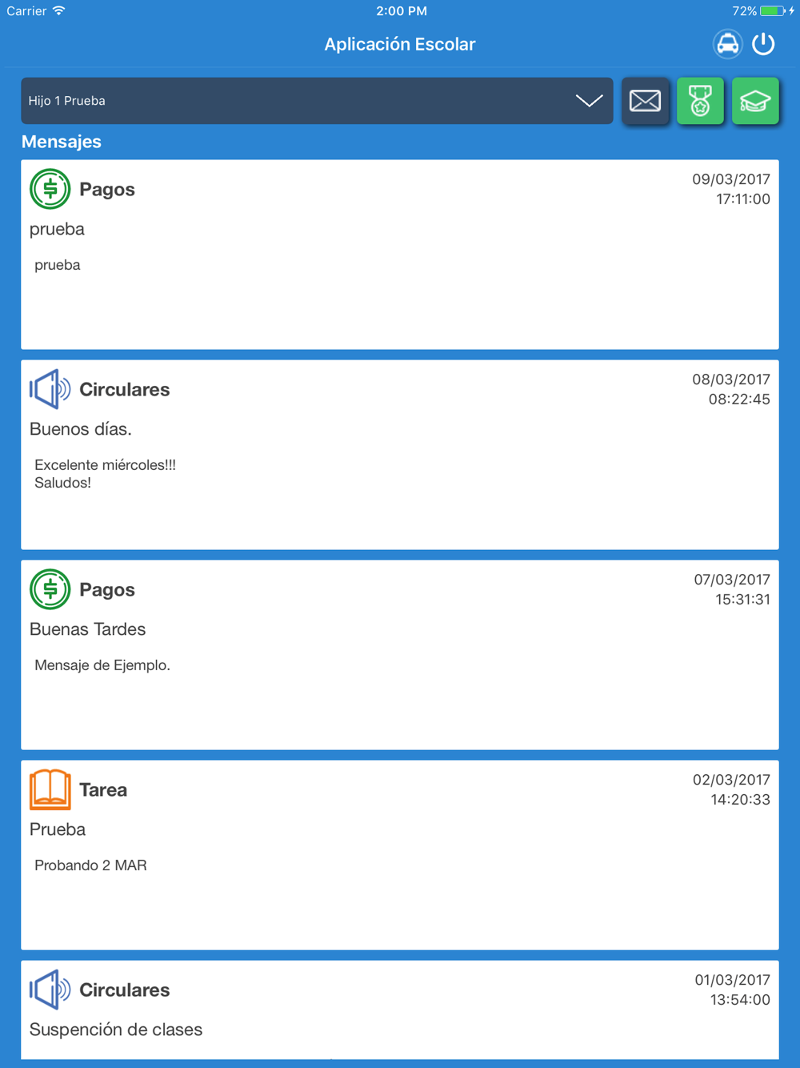Image resolution: width=800 pixels, height=1068 pixels.
Task: Expand the Hijo 1 Prueba dropdown chevron
Action: tap(590, 101)
